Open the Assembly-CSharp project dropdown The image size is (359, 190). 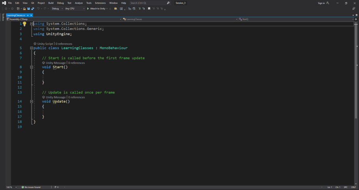tap(64, 19)
